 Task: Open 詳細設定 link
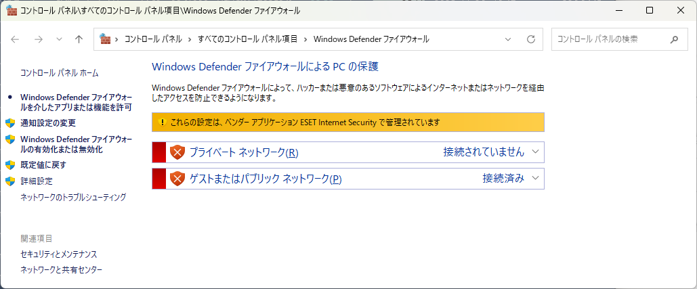pyautogui.click(x=37, y=181)
